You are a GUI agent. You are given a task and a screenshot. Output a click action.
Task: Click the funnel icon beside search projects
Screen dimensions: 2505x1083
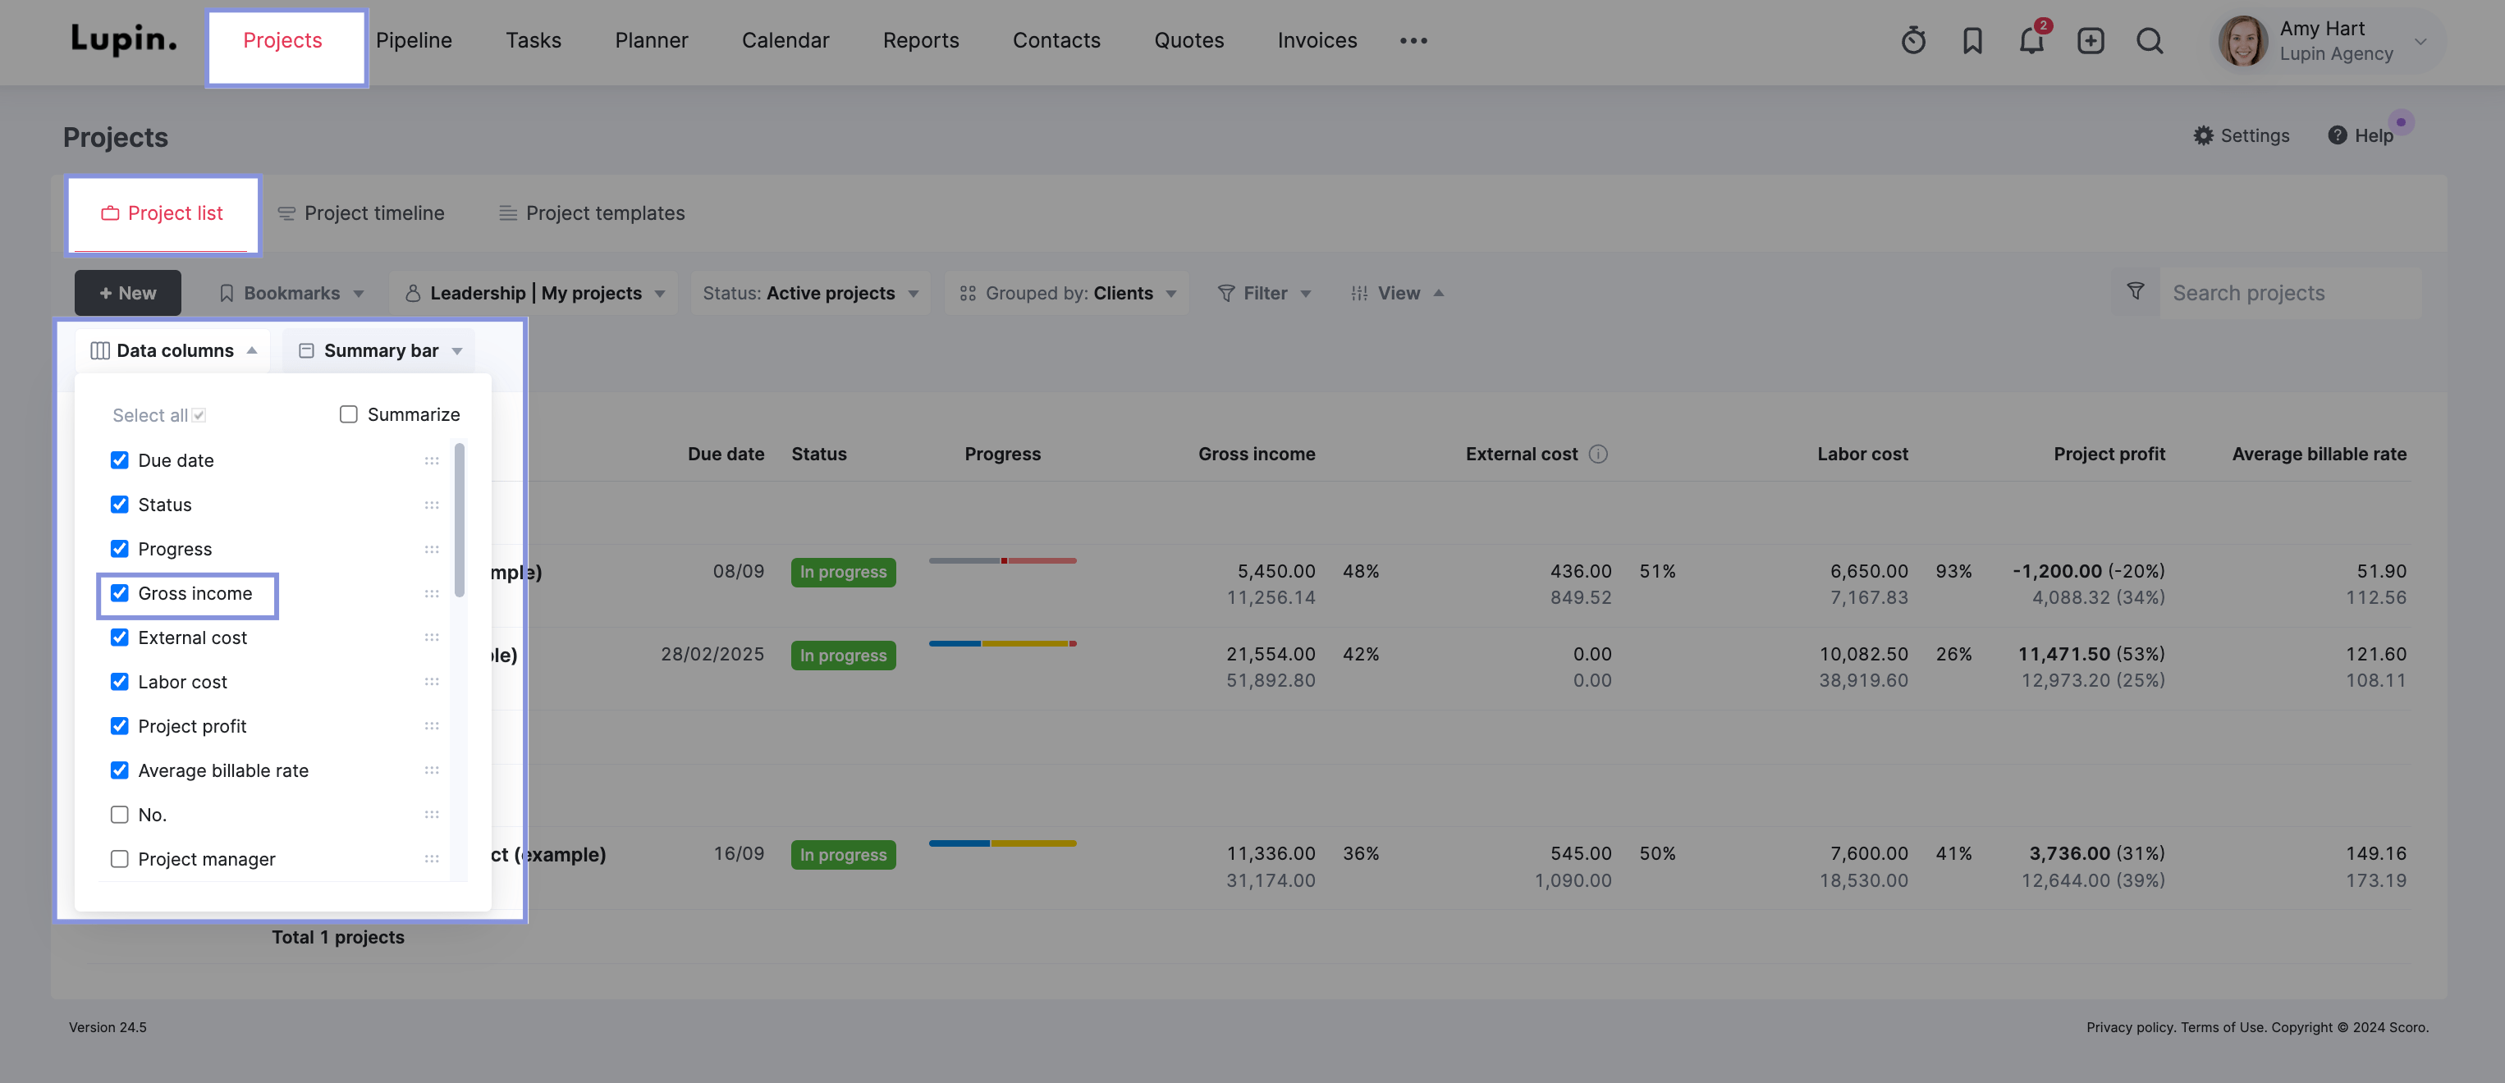pyautogui.click(x=2135, y=291)
